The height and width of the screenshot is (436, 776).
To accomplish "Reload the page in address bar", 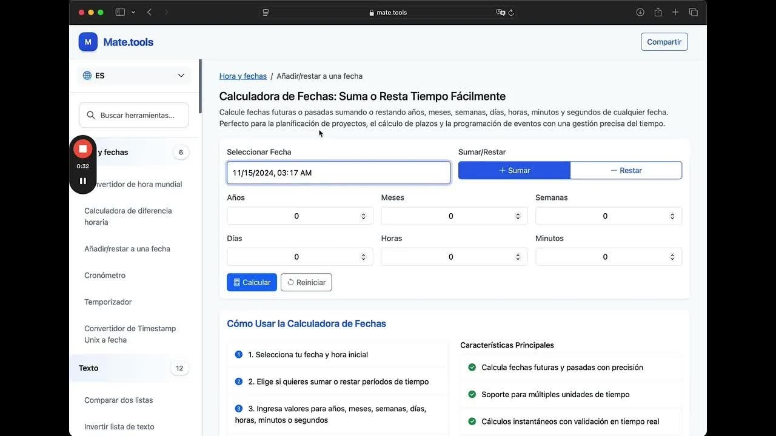I will point(511,12).
